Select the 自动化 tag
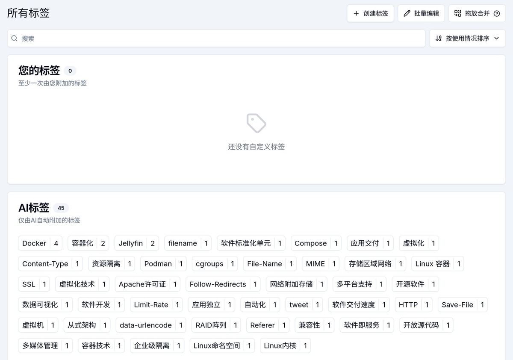The image size is (513, 360). coord(260,305)
